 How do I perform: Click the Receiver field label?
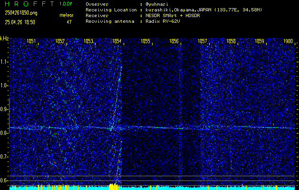click(97, 16)
